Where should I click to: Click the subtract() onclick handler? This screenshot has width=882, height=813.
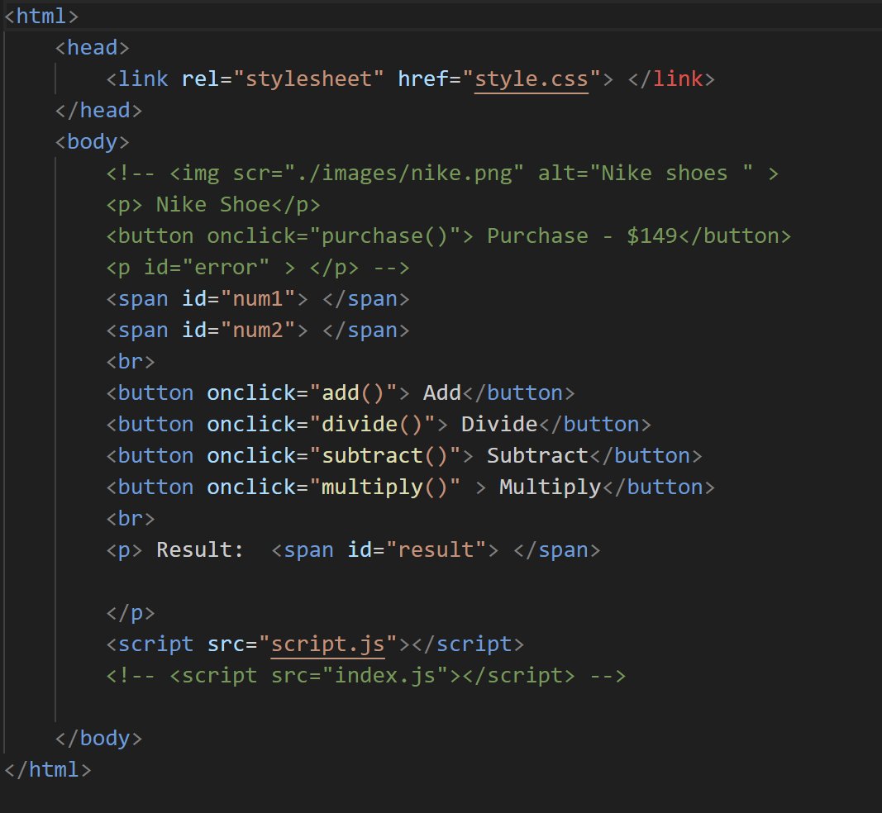[384, 456]
